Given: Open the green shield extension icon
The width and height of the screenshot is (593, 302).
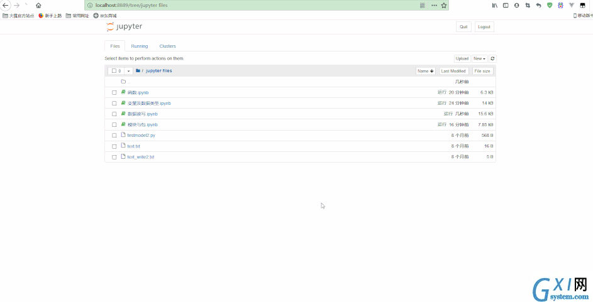Looking at the screenshot, I should pos(550,5).
